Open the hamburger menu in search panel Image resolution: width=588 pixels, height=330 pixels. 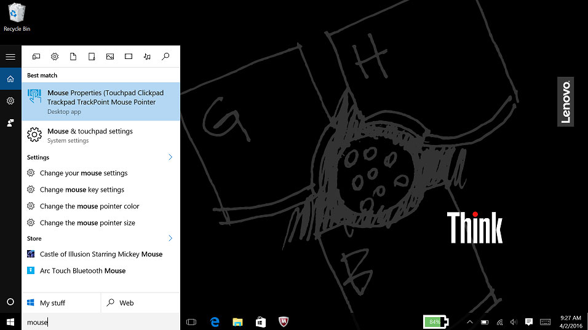[10, 57]
